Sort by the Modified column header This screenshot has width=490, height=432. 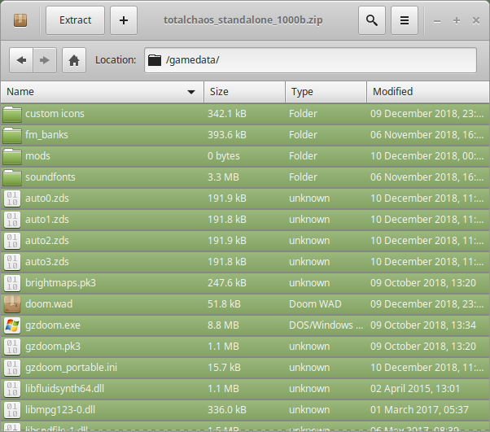click(x=428, y=92)
